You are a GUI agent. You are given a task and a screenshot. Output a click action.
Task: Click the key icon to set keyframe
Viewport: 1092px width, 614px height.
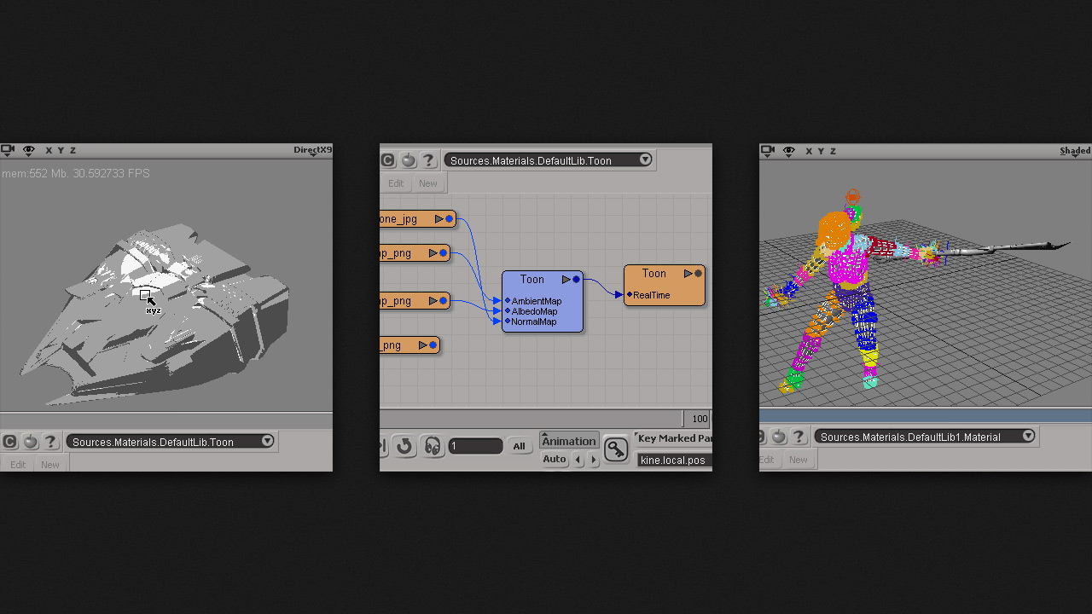pyautogui.click(x=616, y=449)
